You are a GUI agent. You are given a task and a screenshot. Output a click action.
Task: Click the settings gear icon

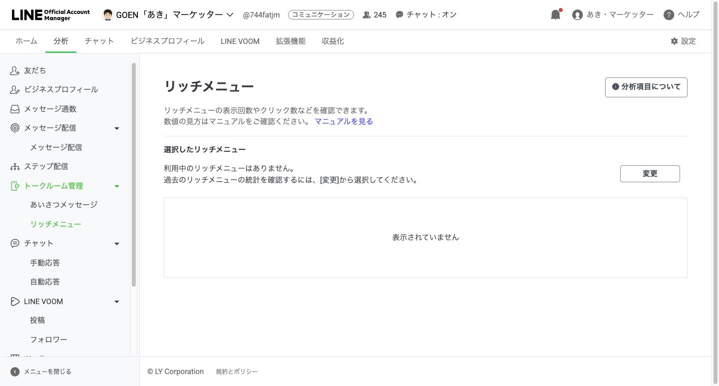[x=675, y=41]
